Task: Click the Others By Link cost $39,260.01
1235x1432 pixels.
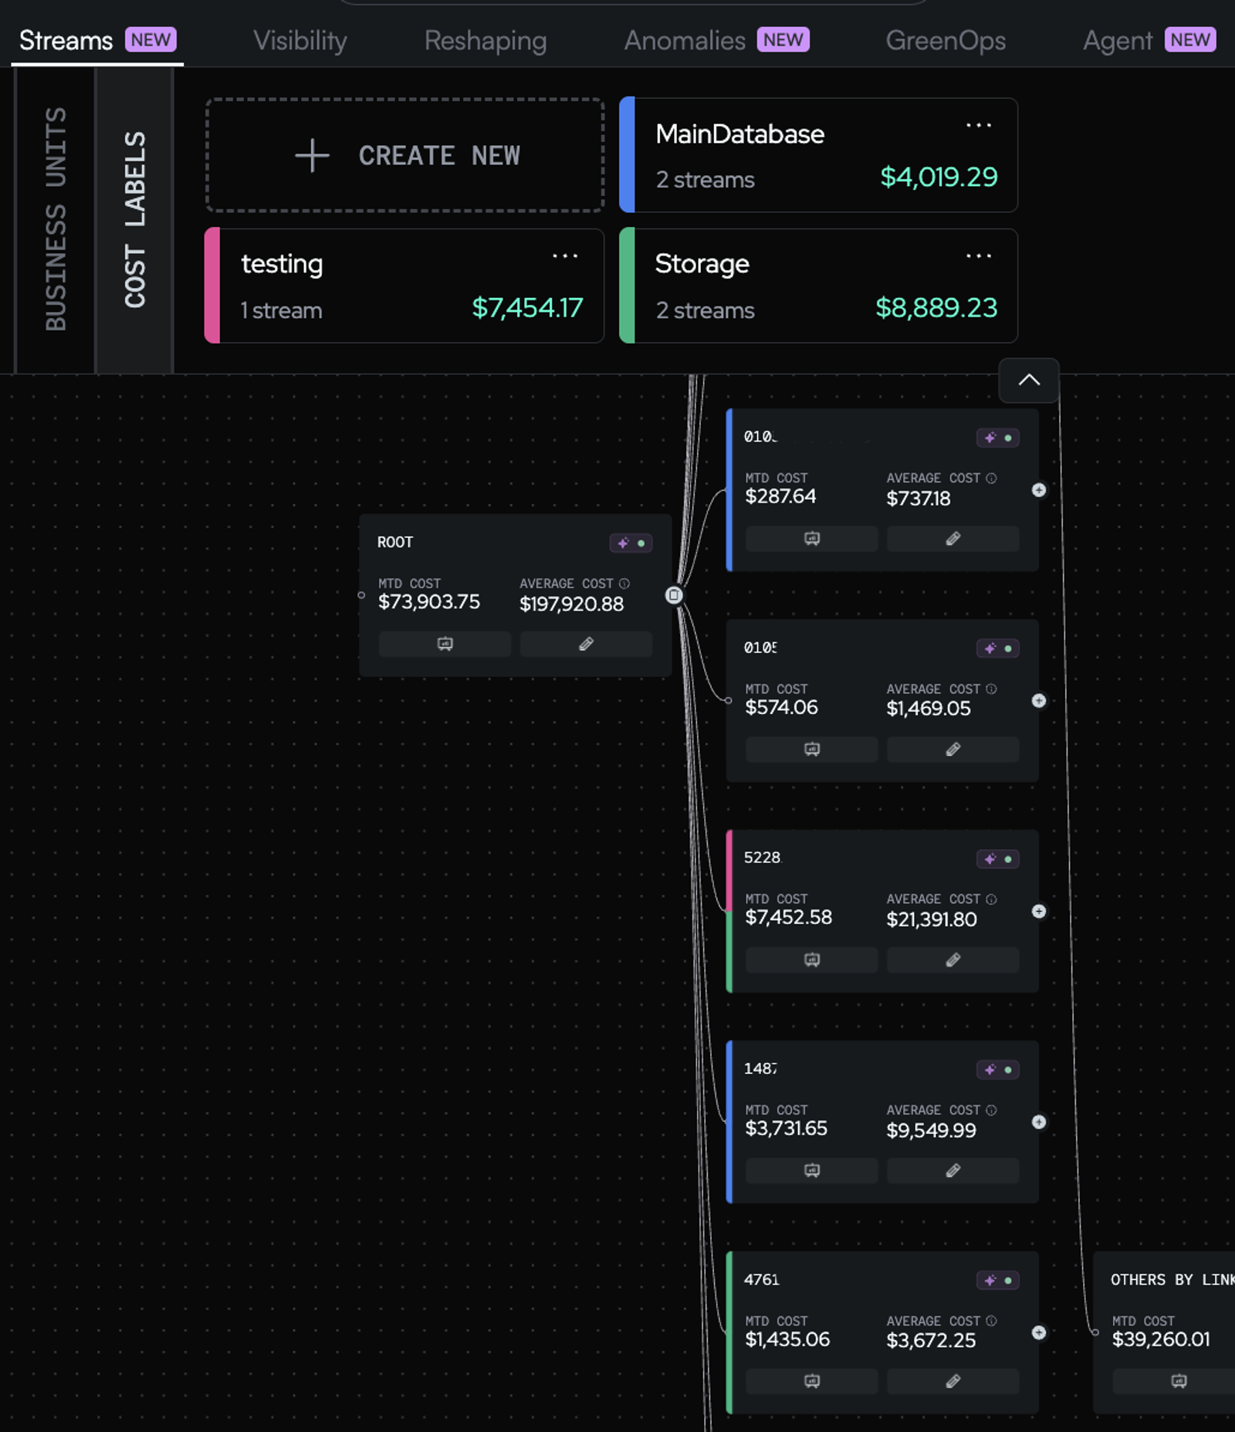Action: pos(1161,1339)
